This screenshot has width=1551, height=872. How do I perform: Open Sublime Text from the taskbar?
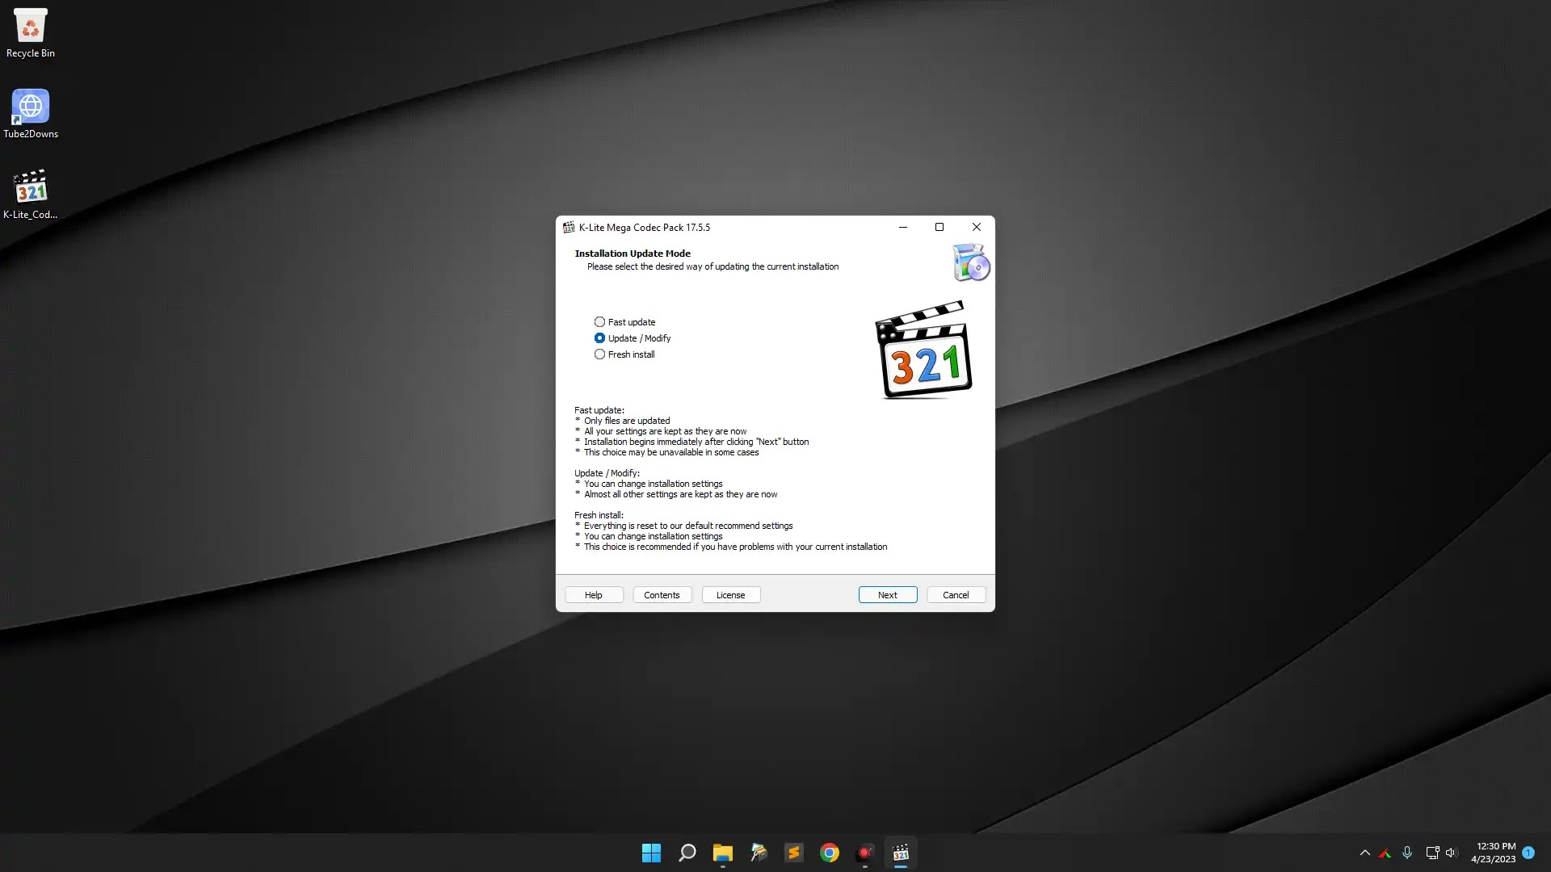click(793, 853)
